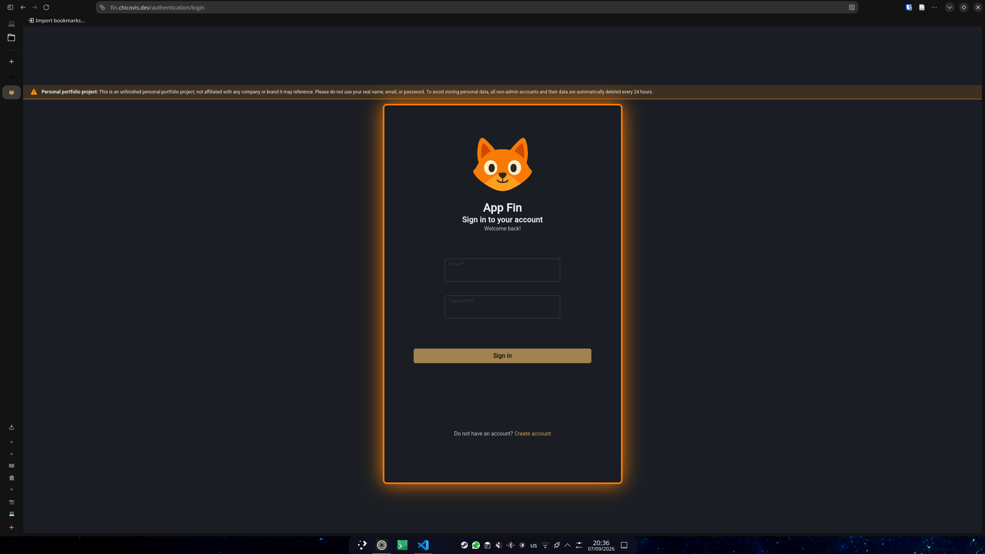Viewport: 985px width, 554px height.
Task: Create a new workspace with bottom plus
Action: click(12, 527)
